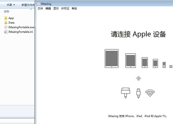The height and width of the screenshot is (124, 173).
Task: Click the 请连接 Apple 设备 heading
Action: (138, 34)
